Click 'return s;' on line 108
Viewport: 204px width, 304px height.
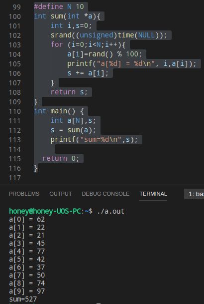[69, 92]
